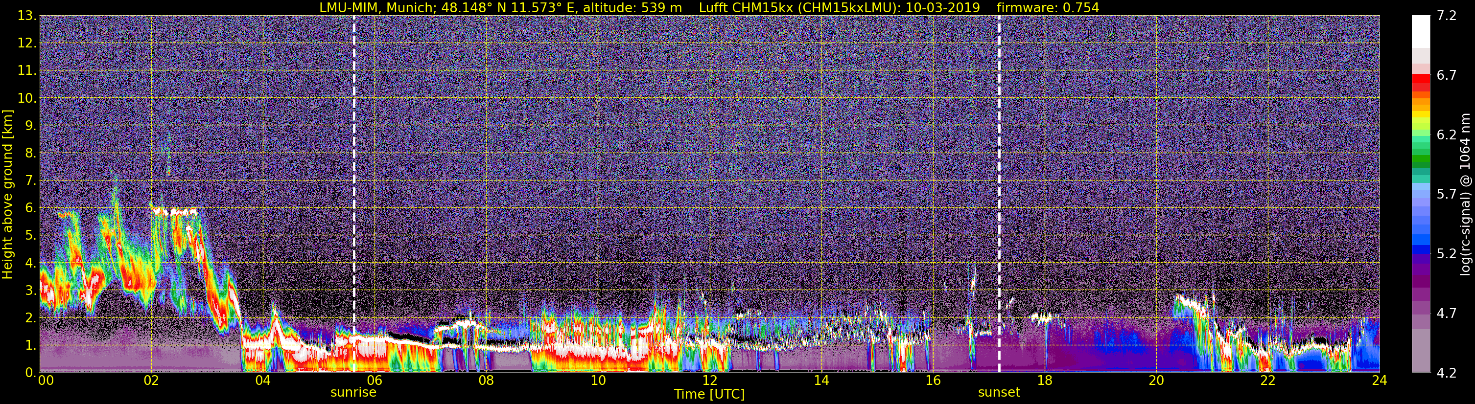The width and height of the screenshot is (1475, 404).
Task: Click the "sunrise" label below the axis
Action: [353, 392]
